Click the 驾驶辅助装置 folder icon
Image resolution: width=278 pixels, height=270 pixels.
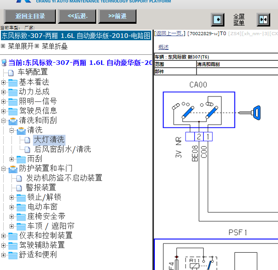click(x=13, y=246)
